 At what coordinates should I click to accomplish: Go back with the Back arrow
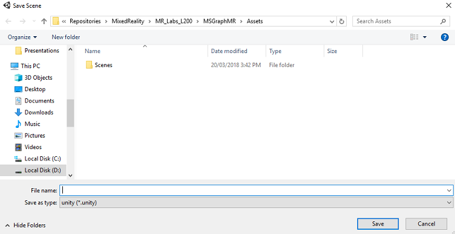[8, 21]
